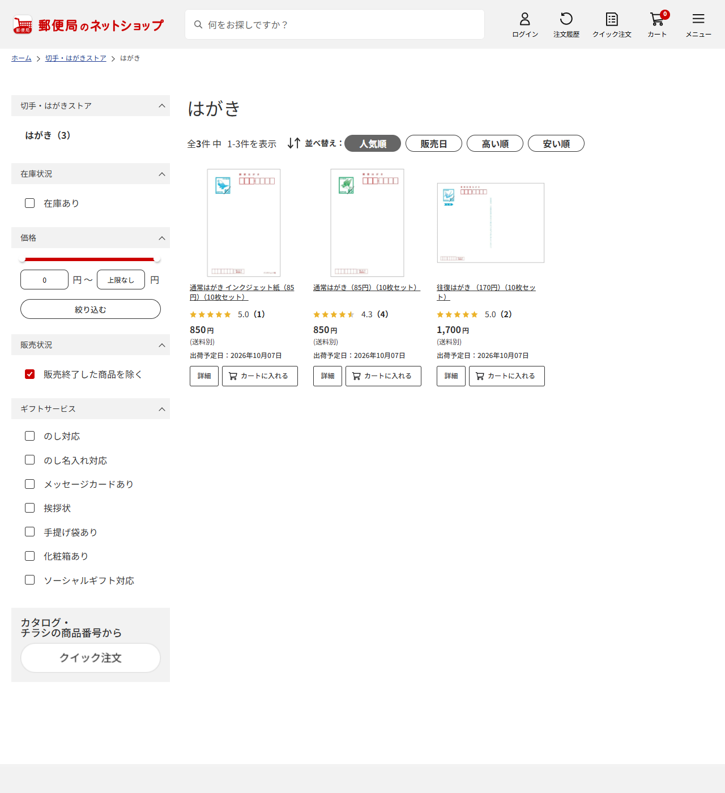Image resolution: width=725 pixels, height=793 pixels.
Task: Click the price slider left handle
Action: click(x=23, y=259)
